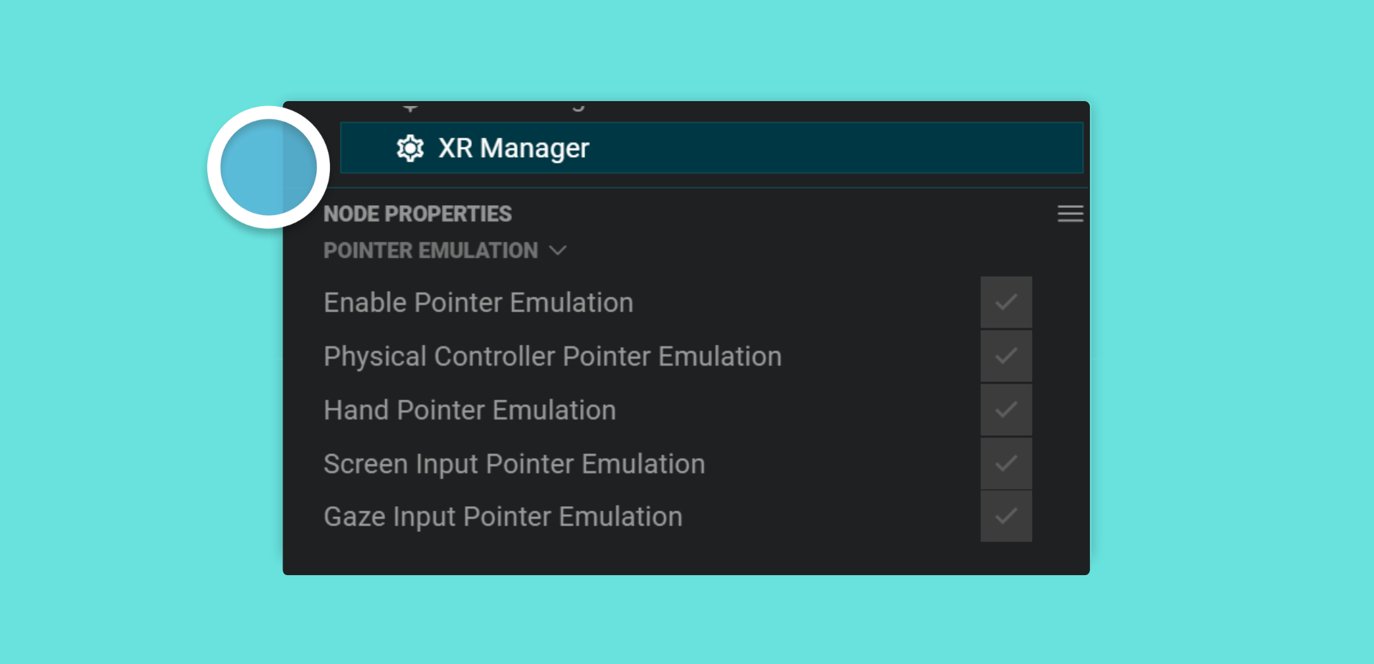Image resolution: width=1374 pixels, height=664 pixels.
Task: Click the Screen Input Pointer Emulation label
Action: 514,464
